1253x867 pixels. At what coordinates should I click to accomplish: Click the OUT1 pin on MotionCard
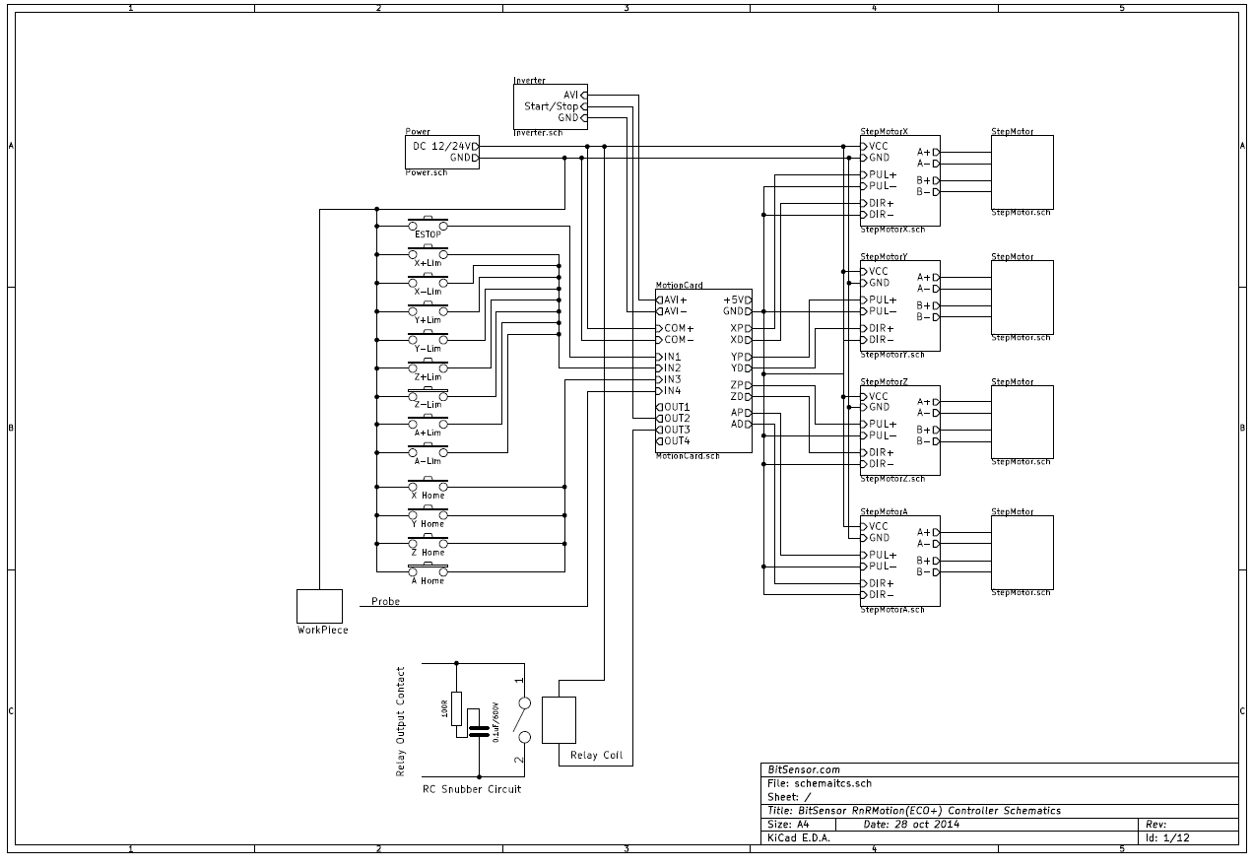[674, 407]
